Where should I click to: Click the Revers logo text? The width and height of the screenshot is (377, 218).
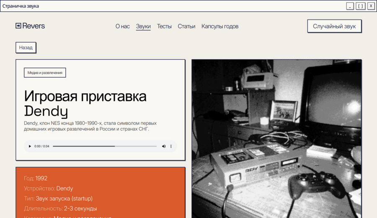click(x=34, y=26)
